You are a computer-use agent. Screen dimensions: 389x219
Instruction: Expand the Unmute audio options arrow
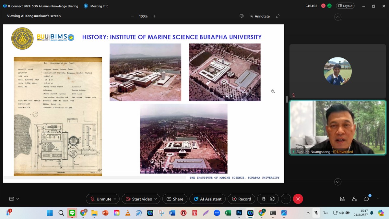(x=115, y=199)
